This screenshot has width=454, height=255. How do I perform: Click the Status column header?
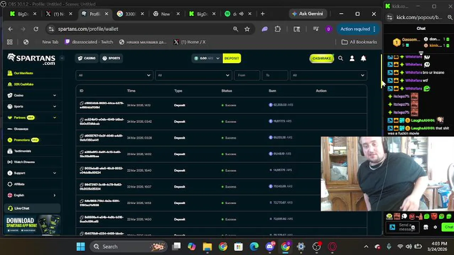point(227,91)
